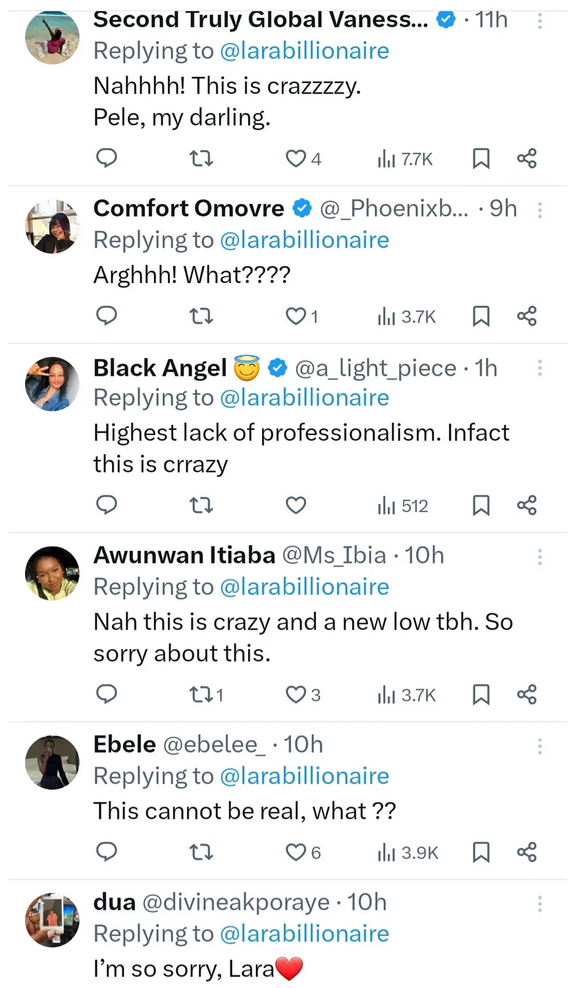Open more options on Black Angel's tweet
The image size is (574, 988).
coord(540,368)
